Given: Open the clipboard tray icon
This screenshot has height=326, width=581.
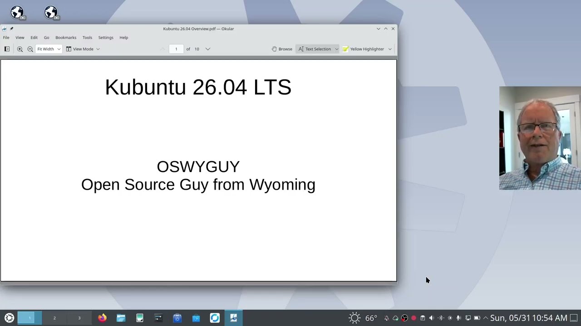Looking at the screenshot, I should point(423,318).
